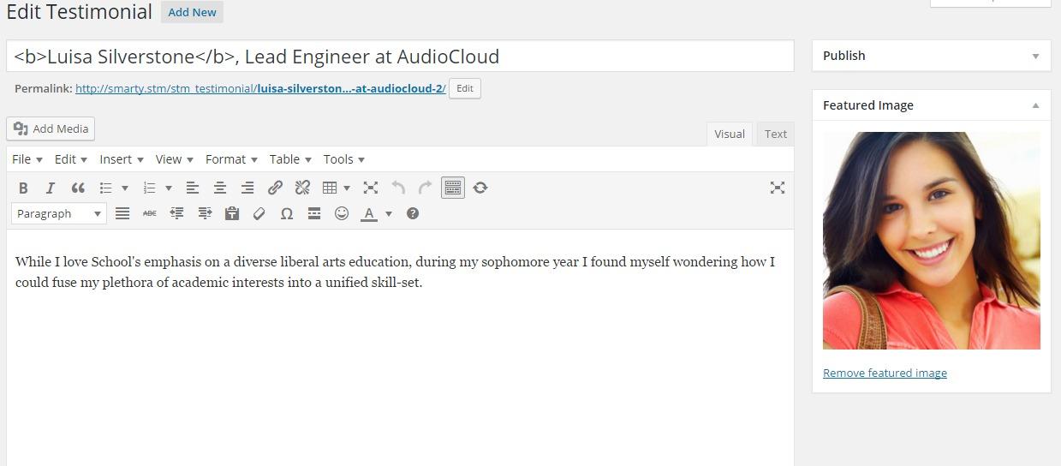Toggle bold formatting in editor toolbar
The height and width of the screenshot is (466, 1061).
[x=23, y=188]
